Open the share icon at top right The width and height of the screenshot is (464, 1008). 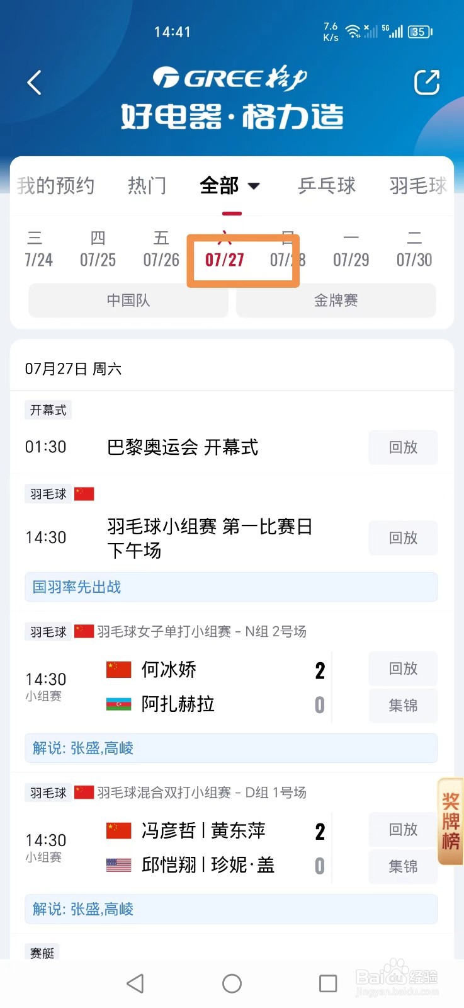426,83
